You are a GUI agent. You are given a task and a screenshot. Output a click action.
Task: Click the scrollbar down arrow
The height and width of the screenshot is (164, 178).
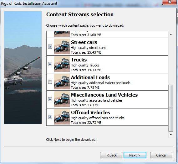tap(171, 135)
